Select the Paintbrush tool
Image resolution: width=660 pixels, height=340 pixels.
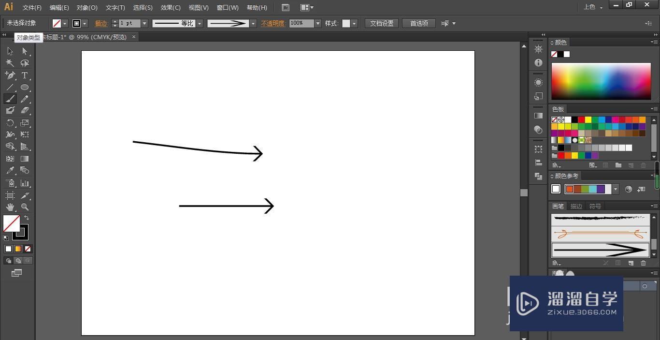point(10,99)
